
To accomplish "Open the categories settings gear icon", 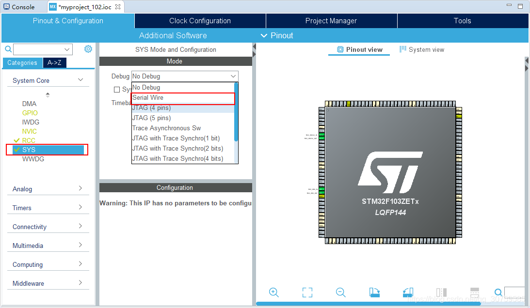I will coord(88,49).
